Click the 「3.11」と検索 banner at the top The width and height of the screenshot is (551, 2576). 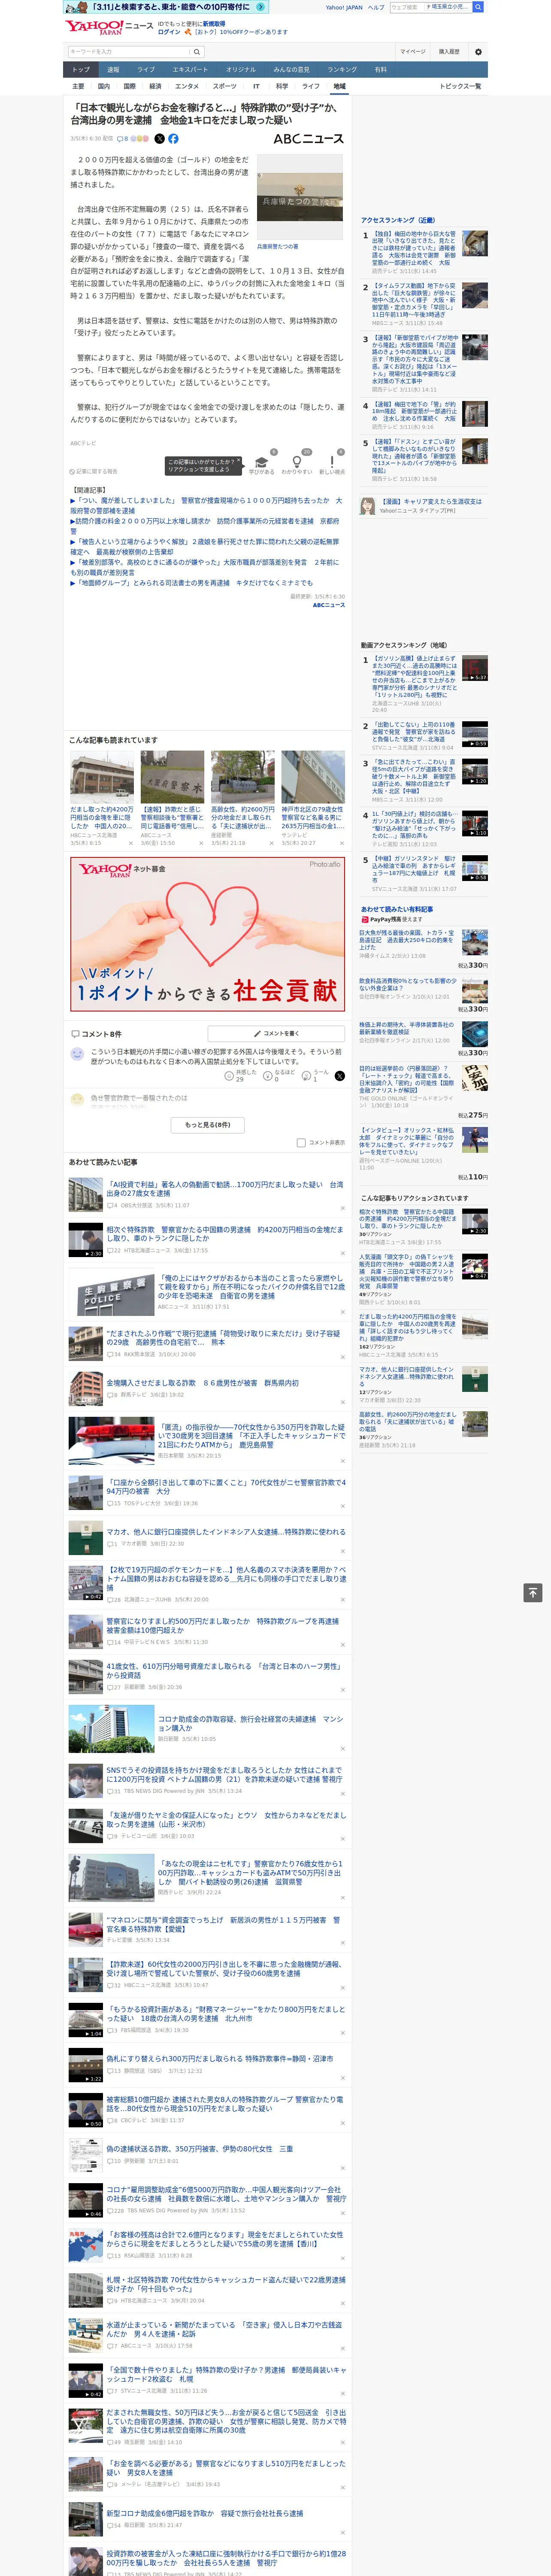pyautogui.click(x=165, y=7)
